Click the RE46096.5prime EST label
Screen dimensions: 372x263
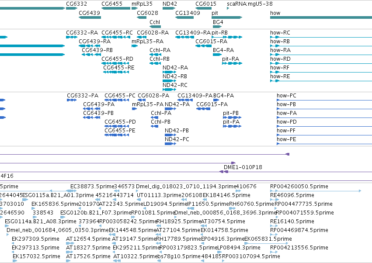pyautogui.click(x=292, y=195)
